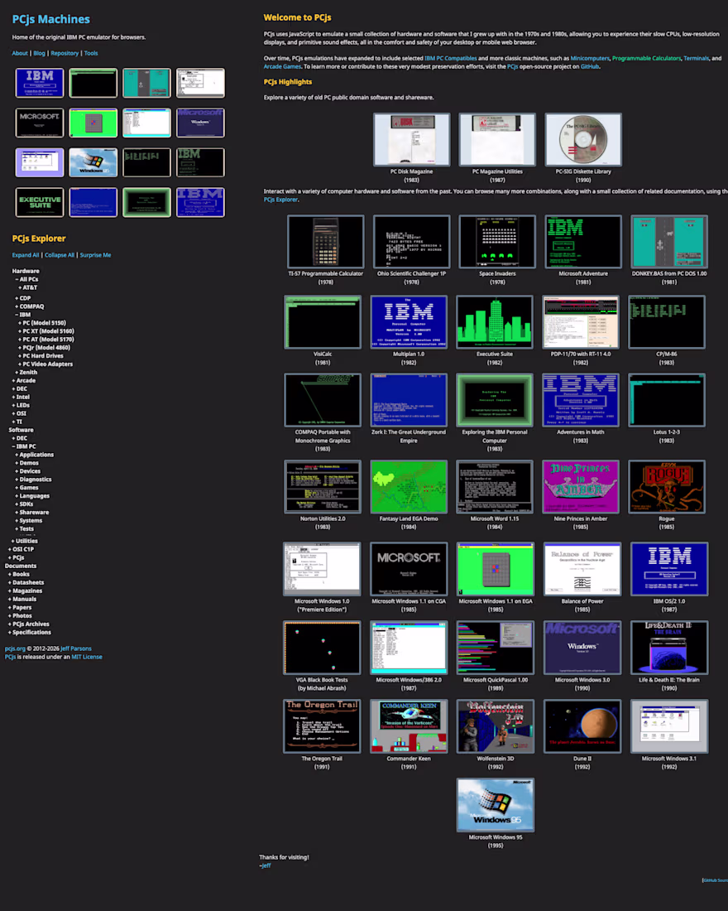Open the PC Disk Magazine floppy thumbnail
This screenshot has height=911, width=728.
[x=411, y=139]
